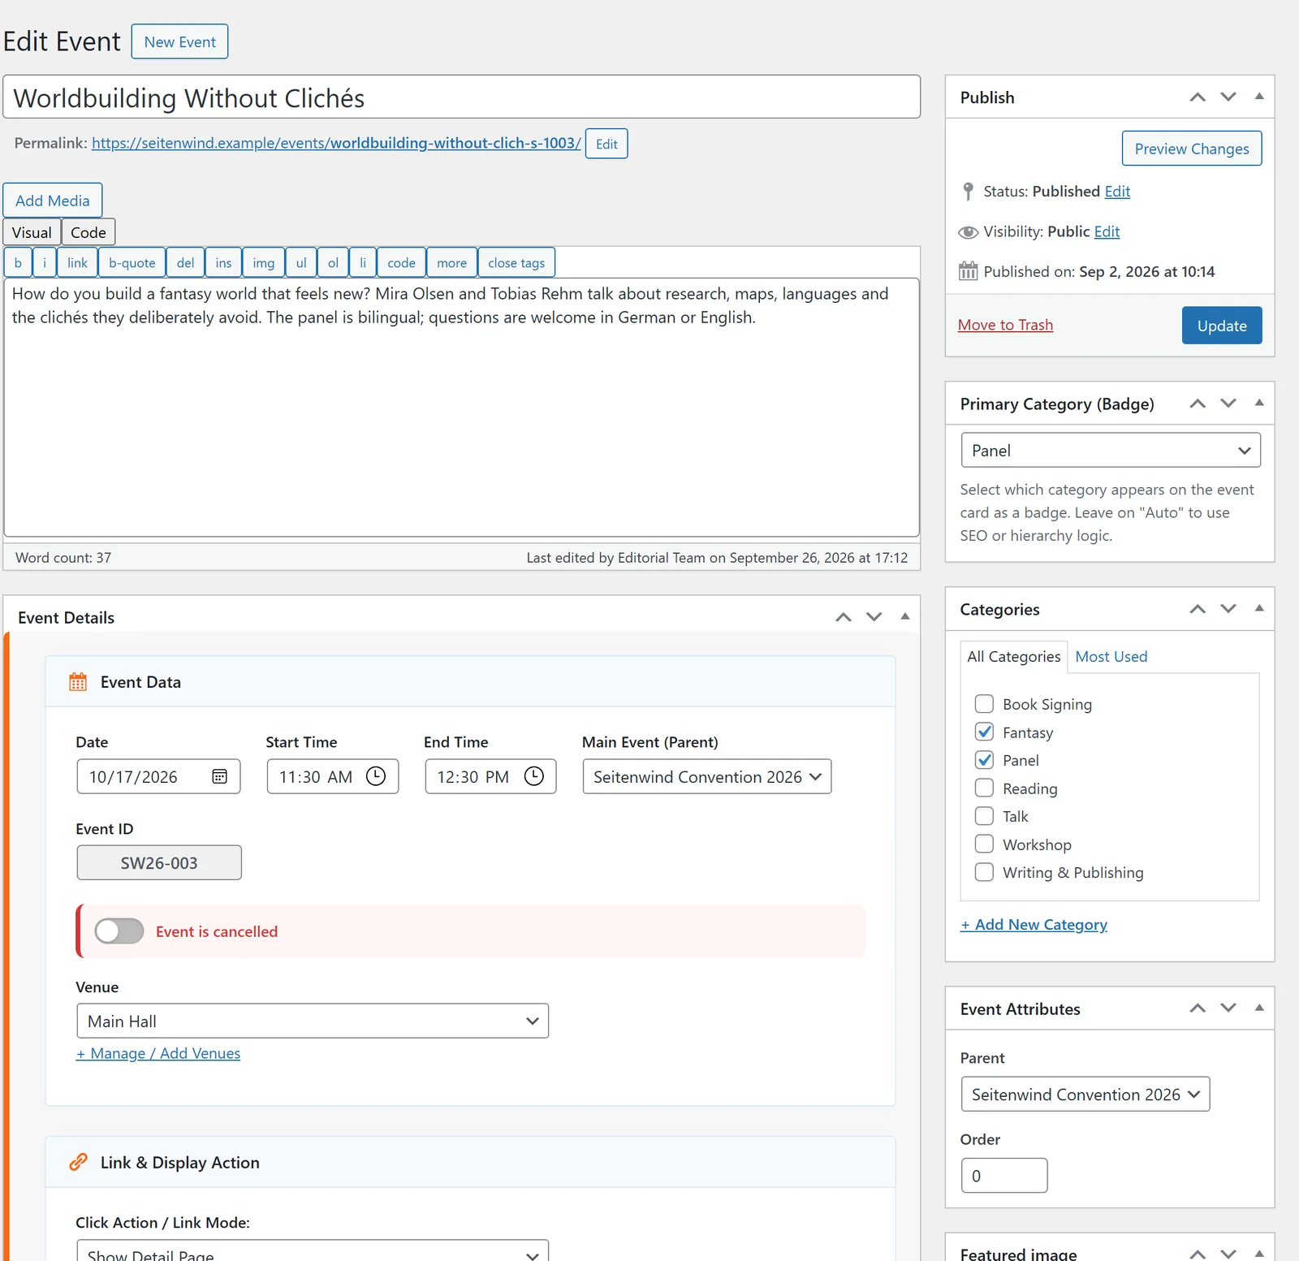The image size is (1299, 1261).
Task: Insert an li tag
Action: [x=363, y=262]
